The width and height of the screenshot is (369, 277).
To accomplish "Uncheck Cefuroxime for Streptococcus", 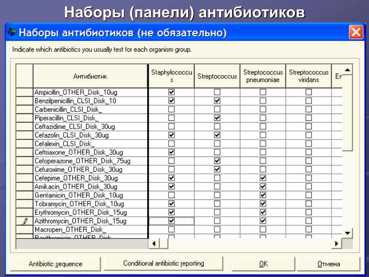I will pos(217,170).
